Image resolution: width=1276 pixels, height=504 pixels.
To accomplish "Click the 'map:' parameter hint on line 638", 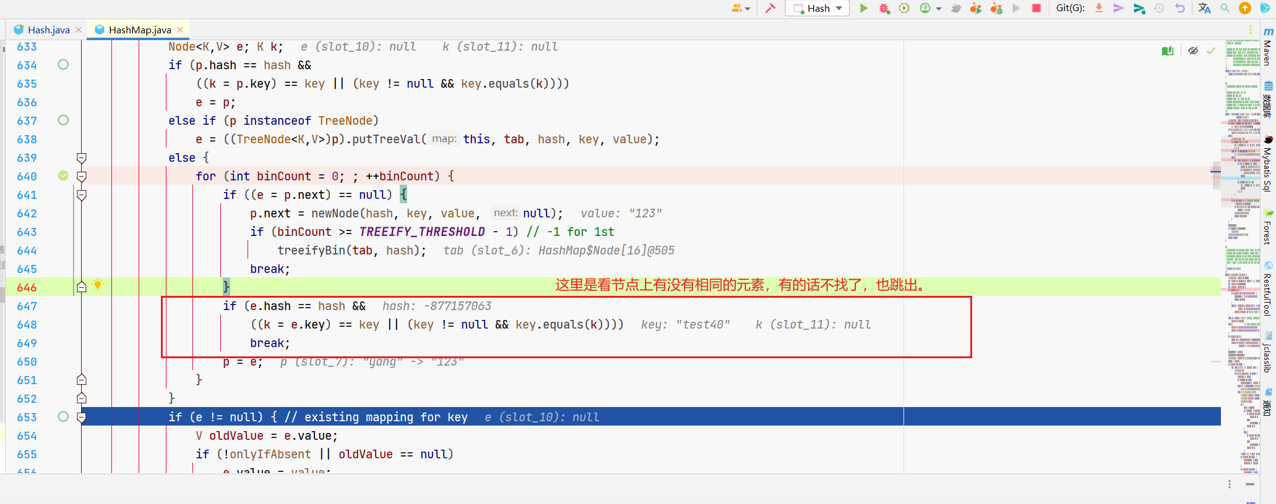I will (444, 138).
